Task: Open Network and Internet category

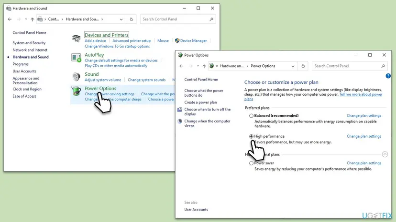Action: coord(30,50)
